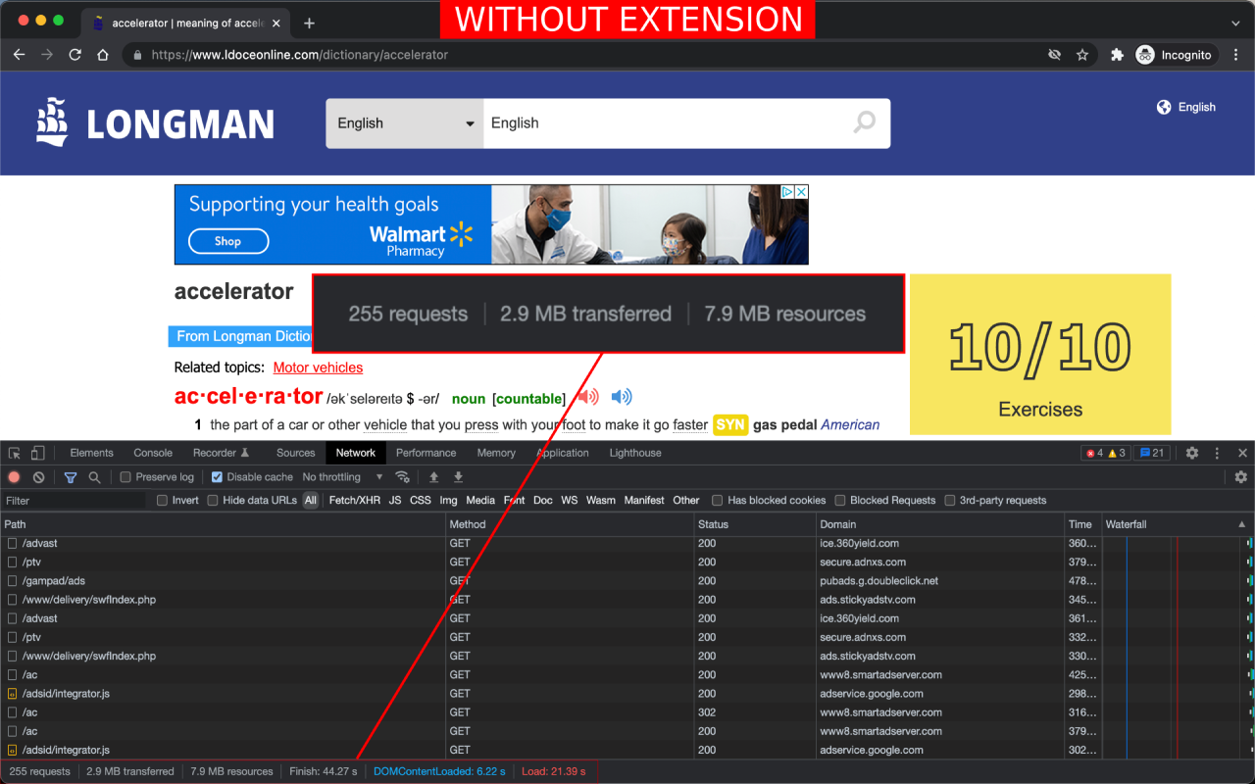Open the No throttling dropdown

pos(338,475)
